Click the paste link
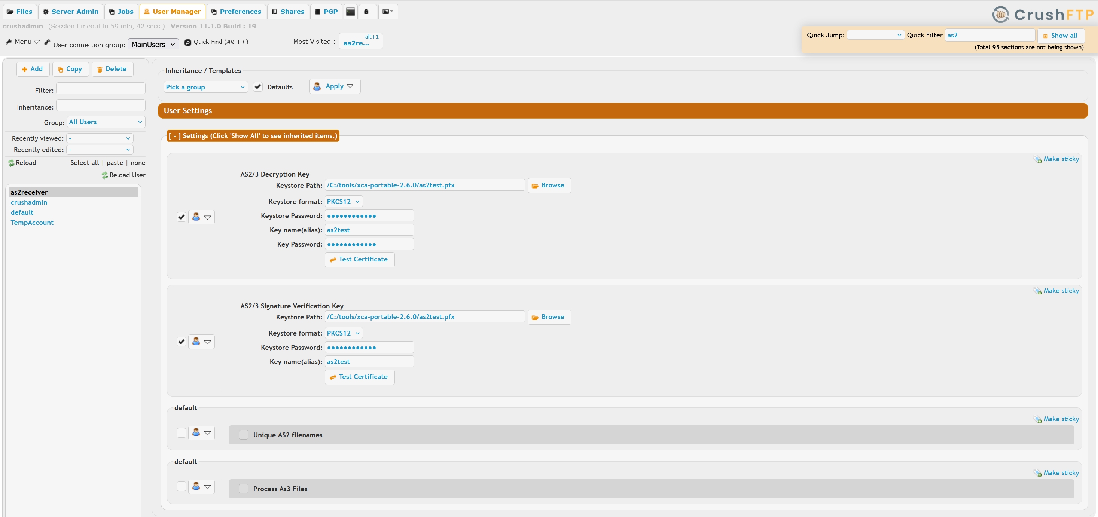Screen dimensions: 1098x517 click(x=115, y=163)
